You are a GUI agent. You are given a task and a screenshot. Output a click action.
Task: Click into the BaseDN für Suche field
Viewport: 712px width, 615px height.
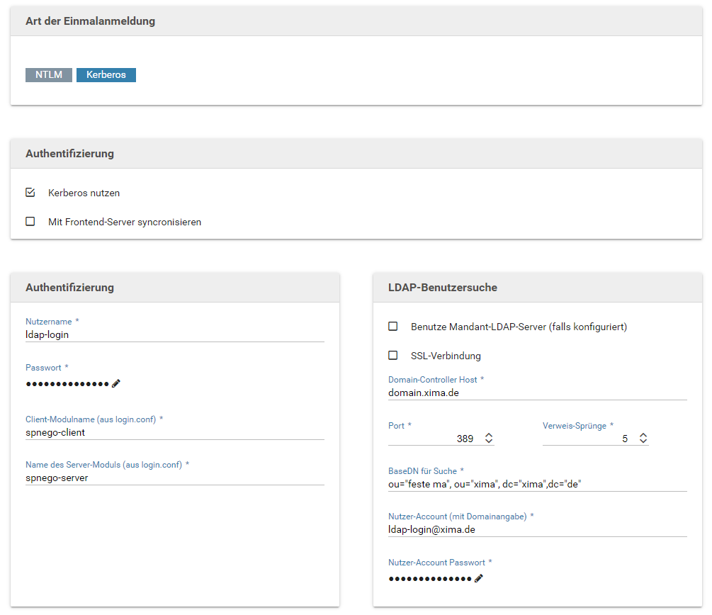coord(537,484)
